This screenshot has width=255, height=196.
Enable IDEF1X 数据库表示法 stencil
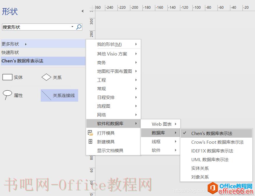coord(216,151)
